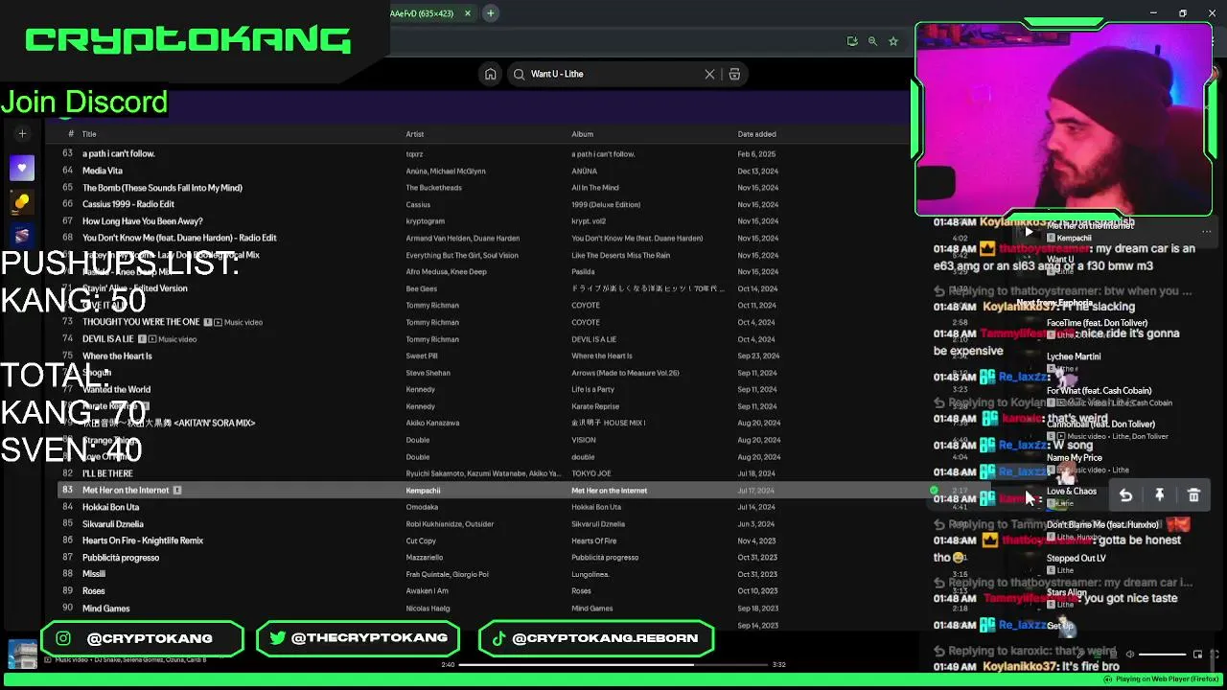Open album link 'Lungolinea.'
The width and height of the screenshot is (1227, 690).
click(590, 574)
